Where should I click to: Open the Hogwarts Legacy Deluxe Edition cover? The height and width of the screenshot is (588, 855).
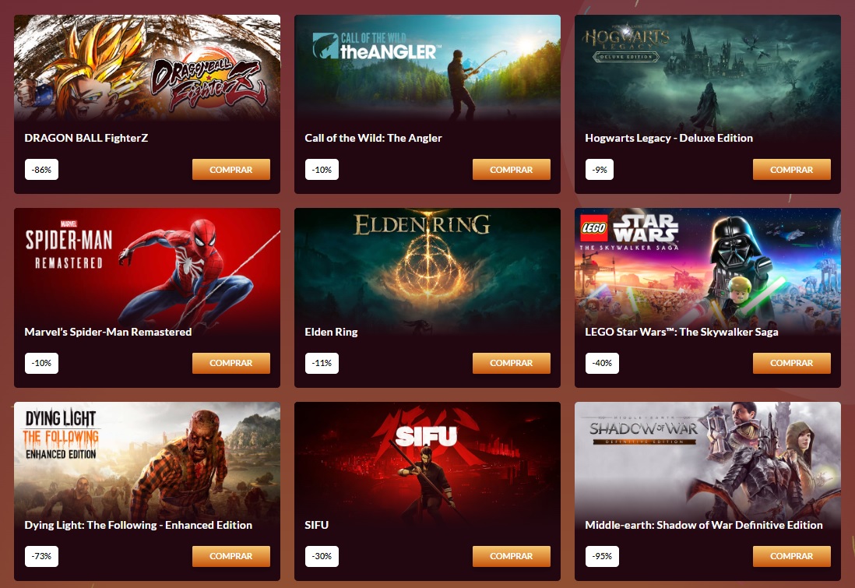(x=708, y=68)
